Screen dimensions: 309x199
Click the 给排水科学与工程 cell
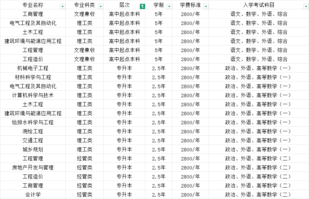(x=33, y=122)
